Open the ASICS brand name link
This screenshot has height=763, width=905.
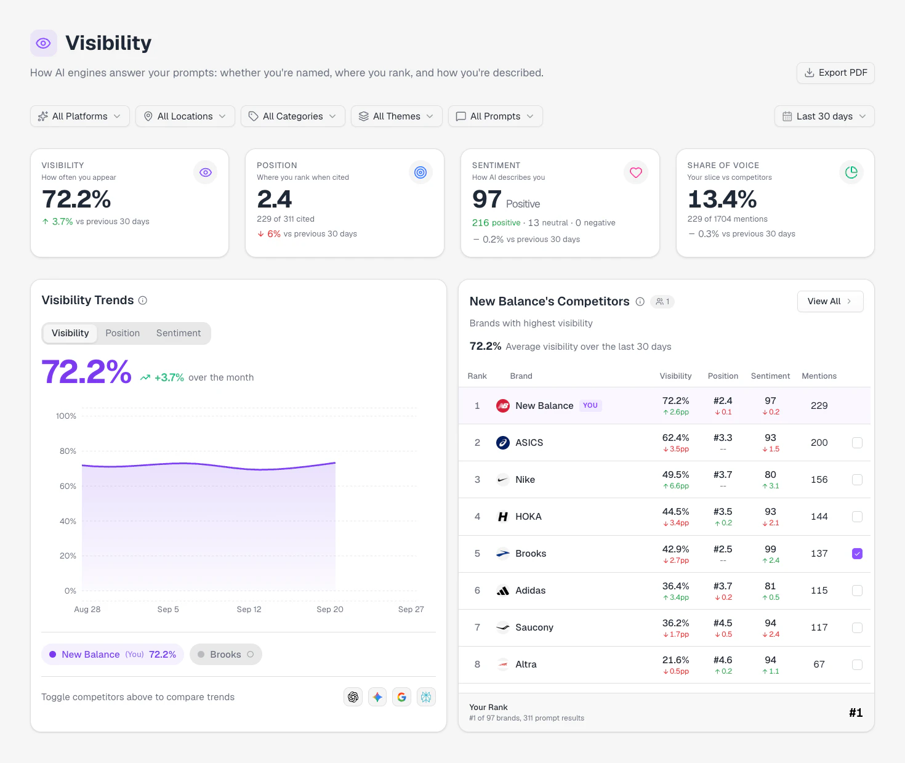tap(529, 443)
